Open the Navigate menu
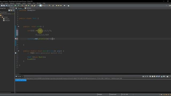This screenshot has width=171, height=96. (18, 3)
